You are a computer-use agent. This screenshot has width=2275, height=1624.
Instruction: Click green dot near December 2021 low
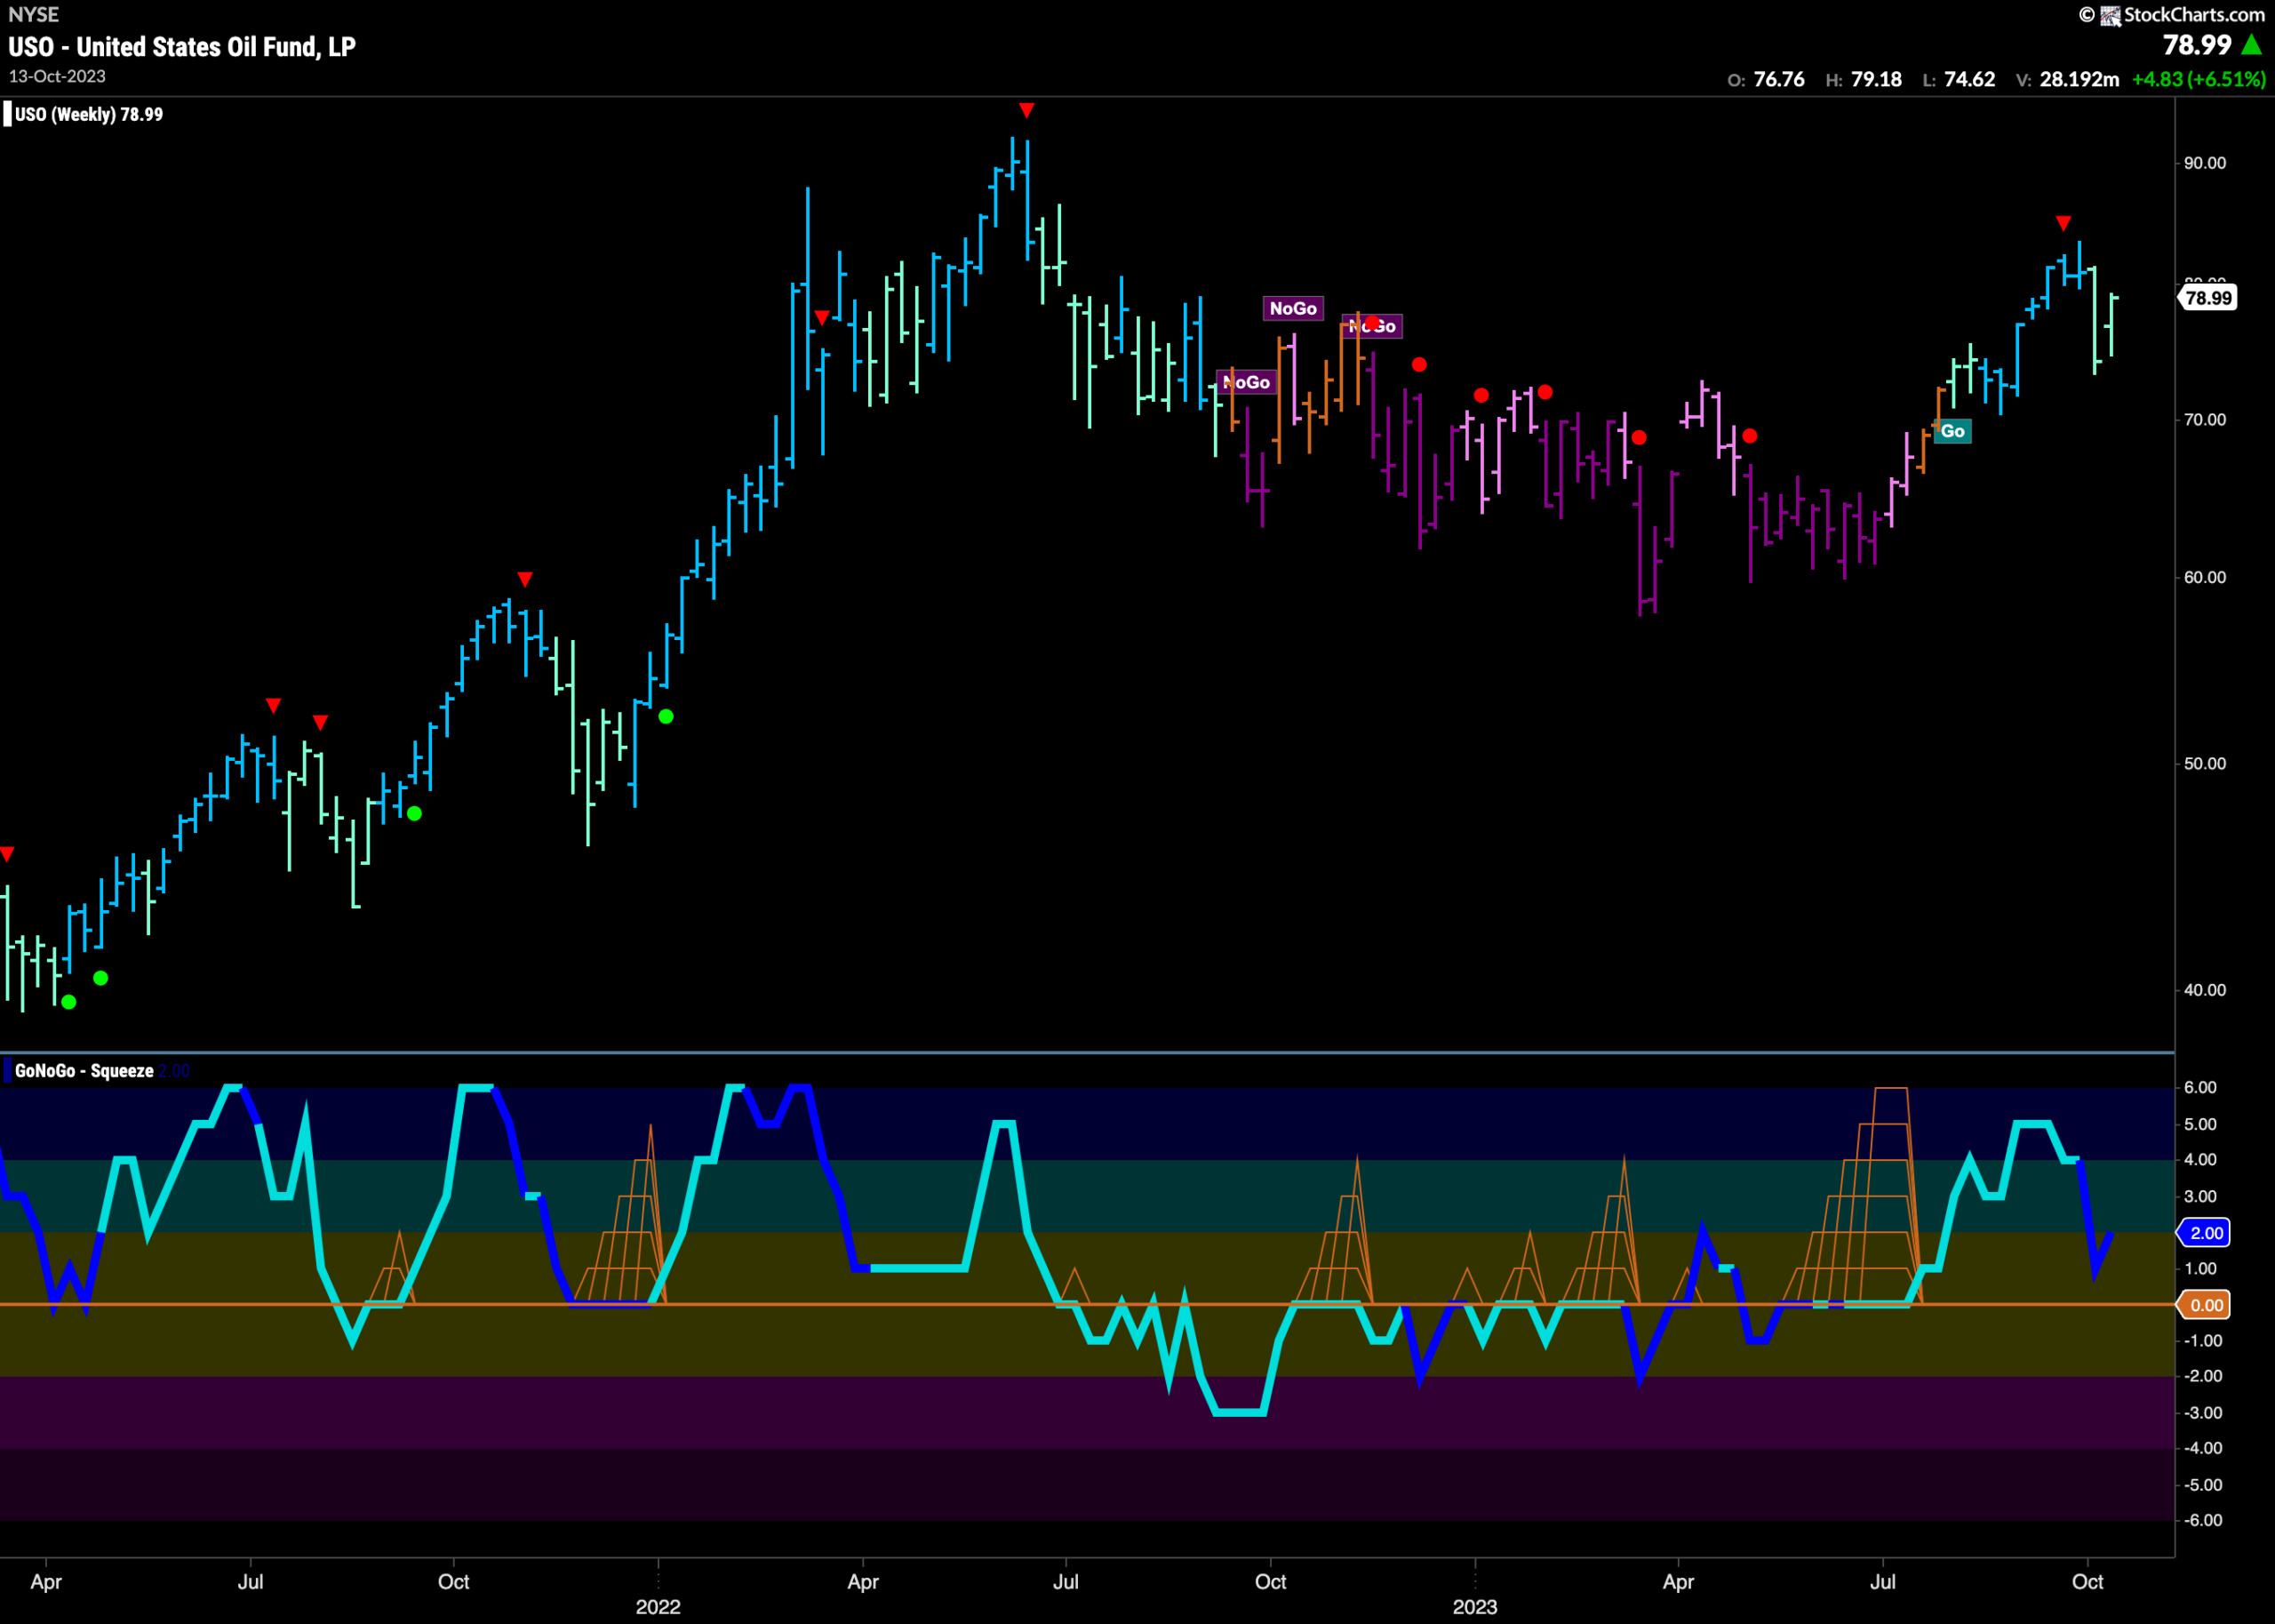666,717
